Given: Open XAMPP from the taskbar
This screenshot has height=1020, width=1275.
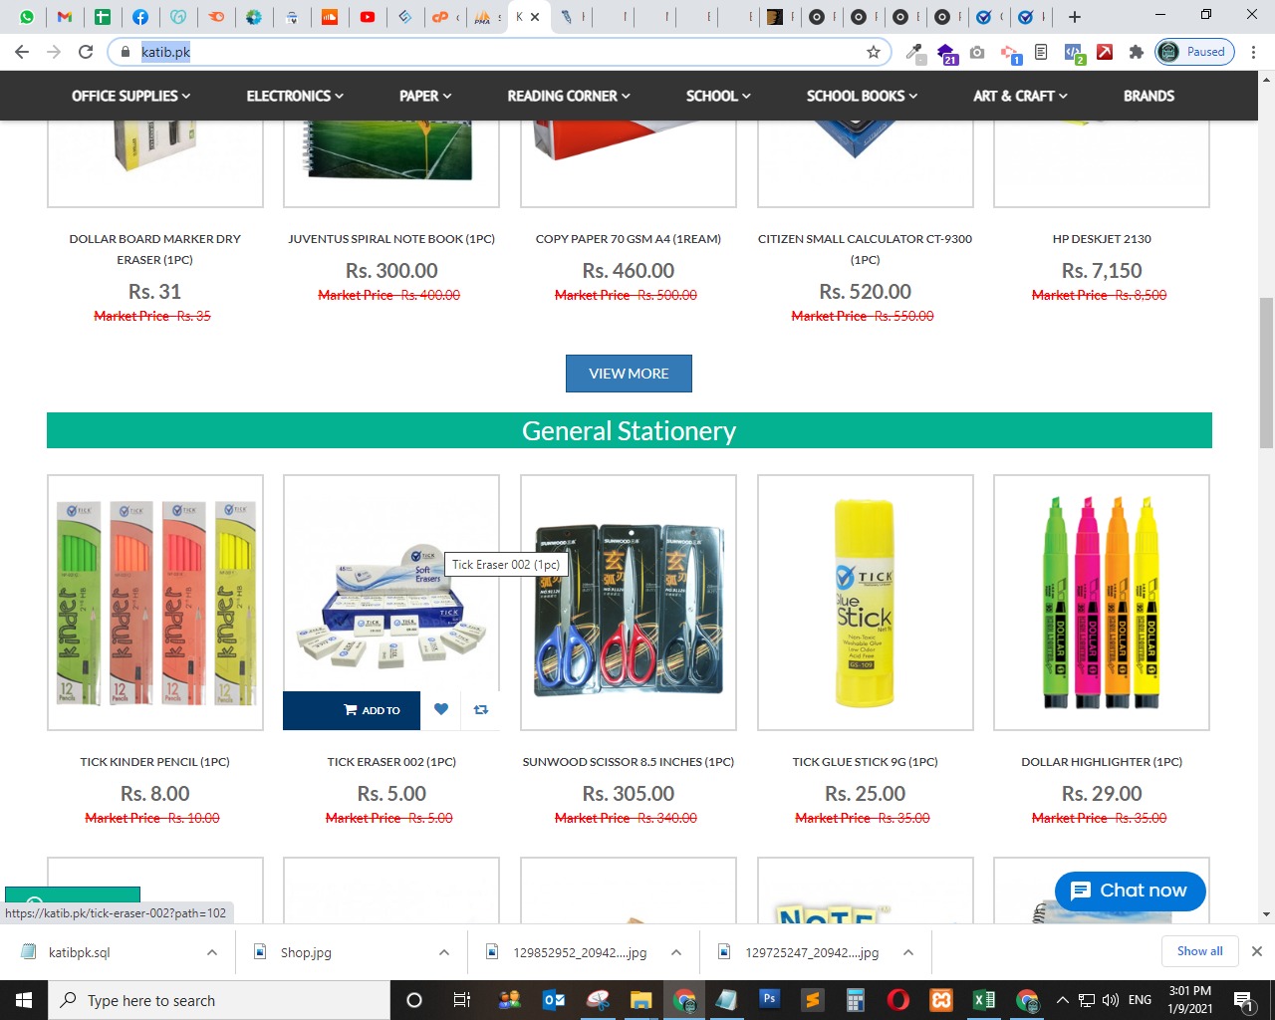Looking at the screenshot, I should tap(941, 1000).
